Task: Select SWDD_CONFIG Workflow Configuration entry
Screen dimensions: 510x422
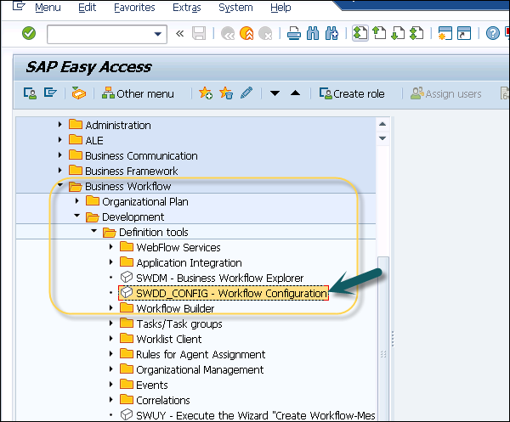Action: pyautogui.click(x=231, y=293)
